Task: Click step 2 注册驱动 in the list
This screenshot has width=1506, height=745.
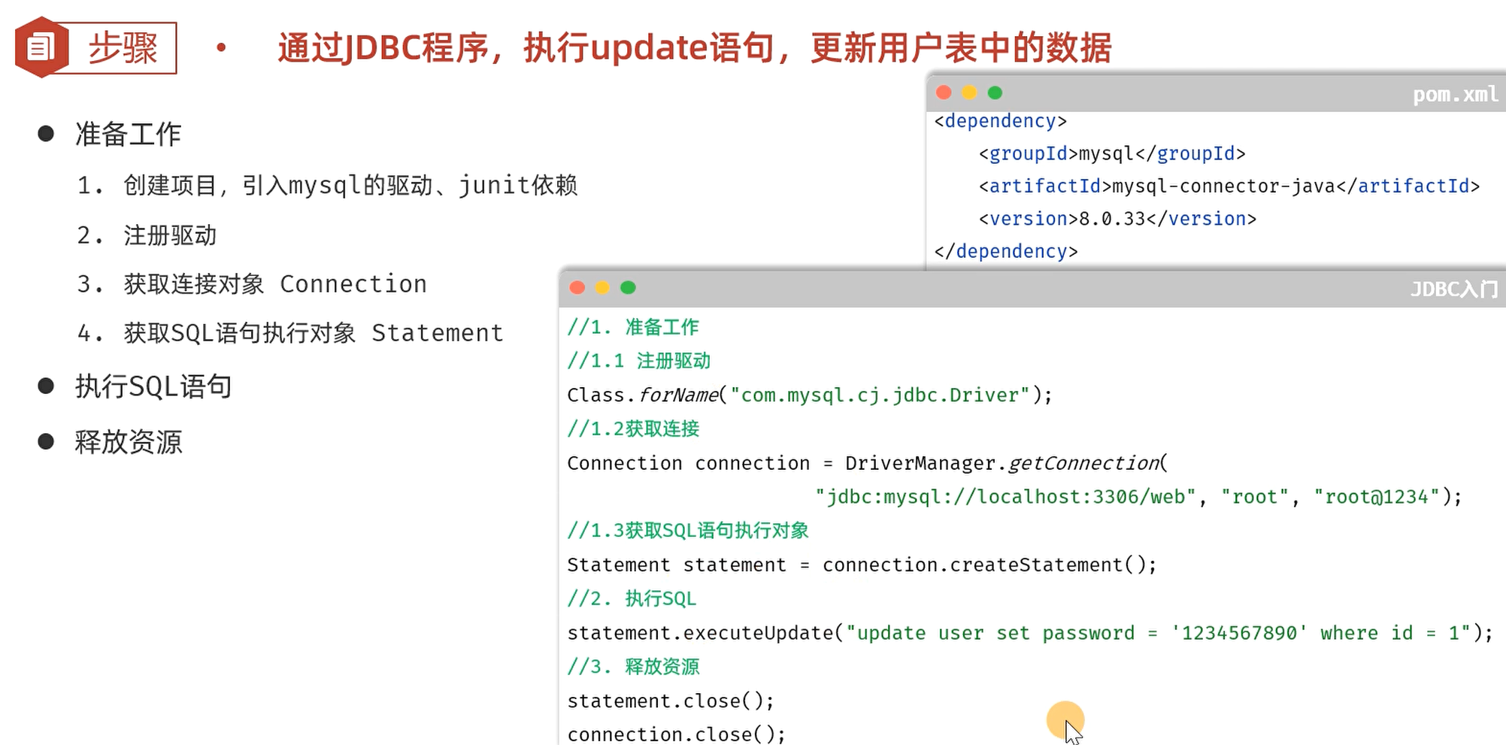Action: tap(147, 235)
